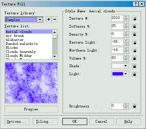Decrease Eastern light with down spinner

tap(126, 44)
